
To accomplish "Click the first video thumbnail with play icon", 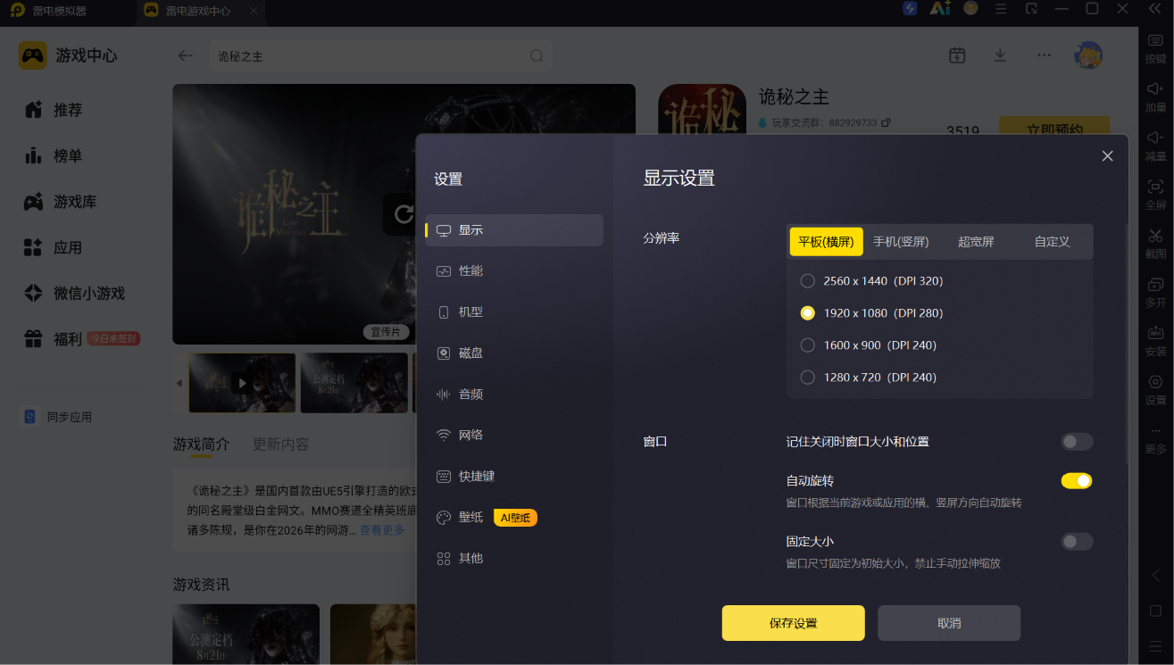I will coord(242,383).
